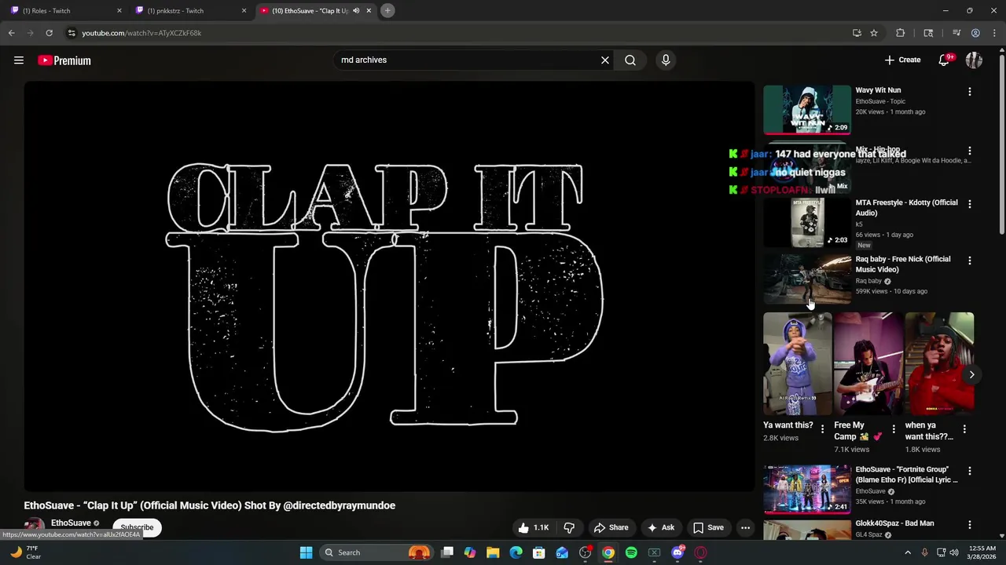Click the address bar URL
This screenshot has height=565, width=1006.
coord(141,33)
